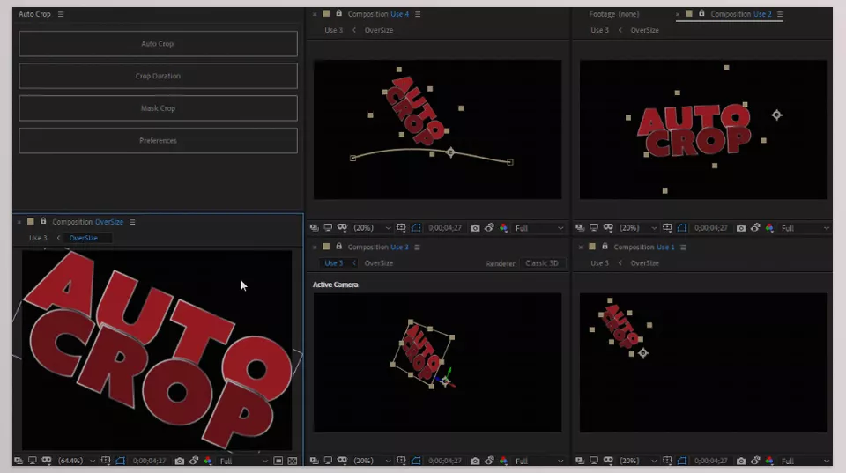Click the Crop Duration button
The image size is (846, 473).
(x=158, y=76)
